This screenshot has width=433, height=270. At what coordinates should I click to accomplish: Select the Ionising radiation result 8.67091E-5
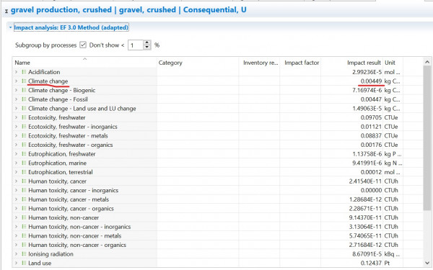[367, 253]
